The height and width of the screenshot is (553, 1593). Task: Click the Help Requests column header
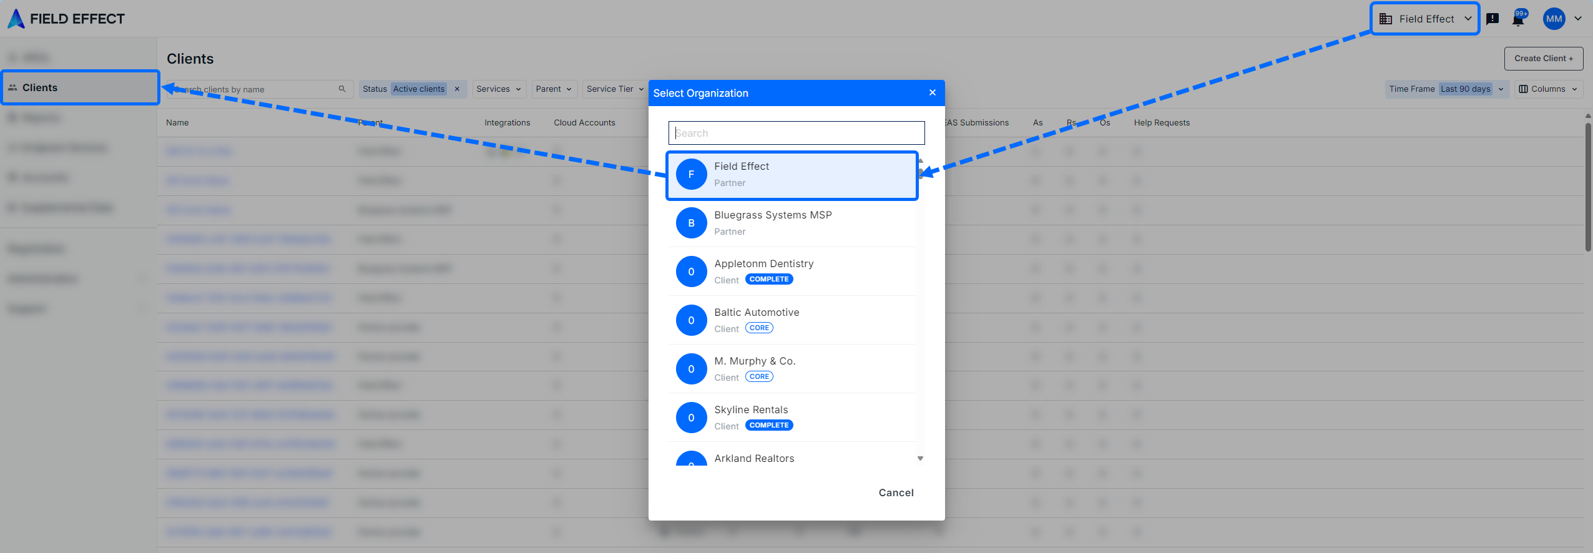[x=1162, y=123]
